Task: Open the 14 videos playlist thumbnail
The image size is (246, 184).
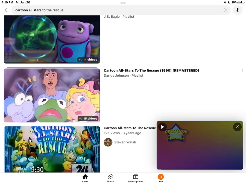Action: tap(52, 39)
